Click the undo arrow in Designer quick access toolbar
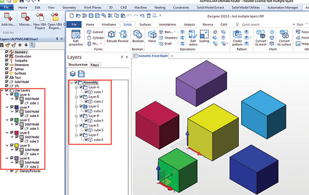Screen dimensions: 309x195 pos(129,15)
